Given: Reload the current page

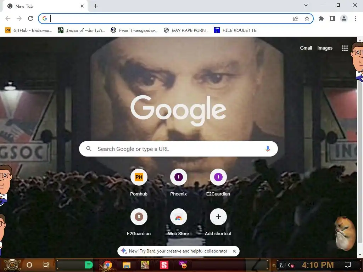Looking at the screenshot, I should [30, 18].
